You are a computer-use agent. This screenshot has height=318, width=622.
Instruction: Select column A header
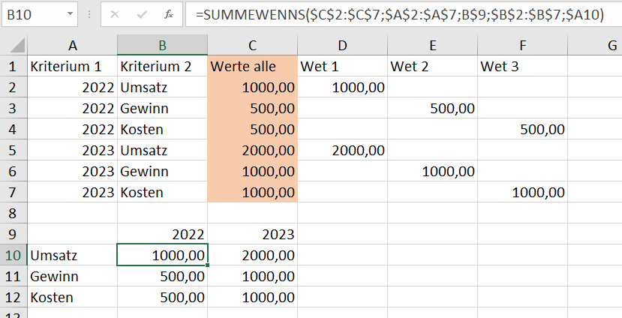pyautogui.click(x=73, y=45)
